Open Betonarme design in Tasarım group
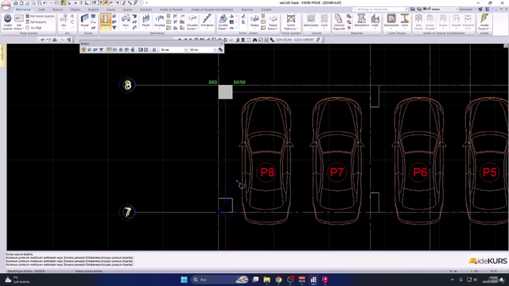Screen dimensions: 509x286 click(311, 21)
